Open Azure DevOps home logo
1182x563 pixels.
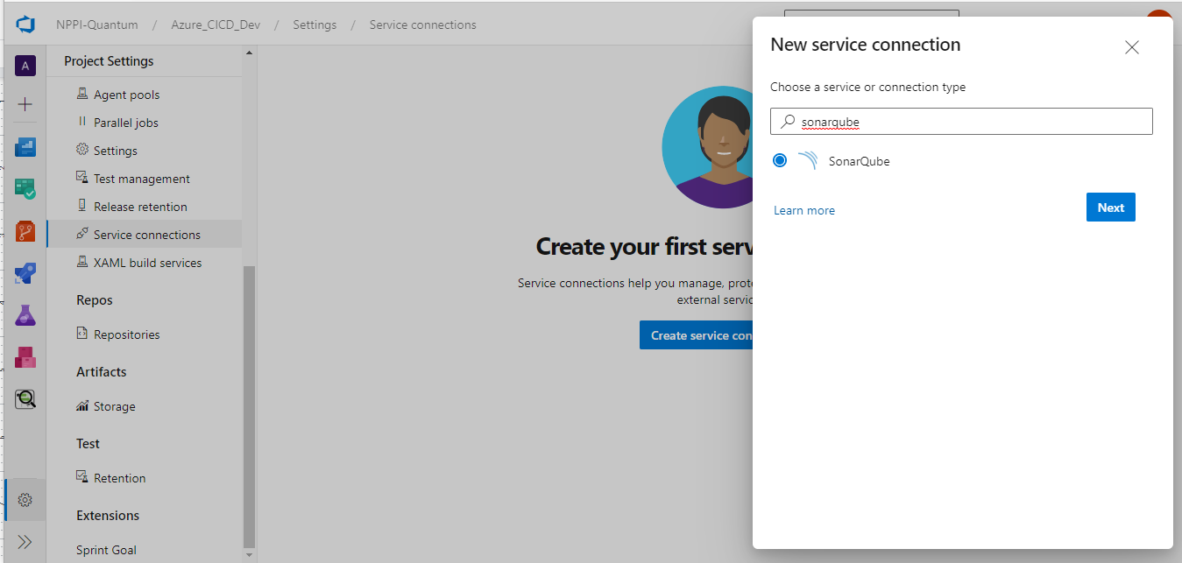tap(25, 25)
